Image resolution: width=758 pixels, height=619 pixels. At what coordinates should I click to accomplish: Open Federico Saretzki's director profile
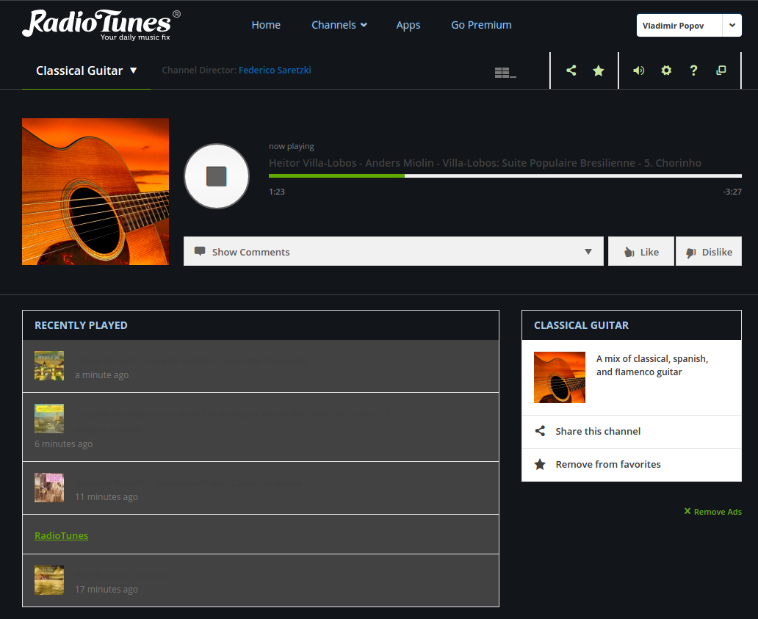point(275,70)
